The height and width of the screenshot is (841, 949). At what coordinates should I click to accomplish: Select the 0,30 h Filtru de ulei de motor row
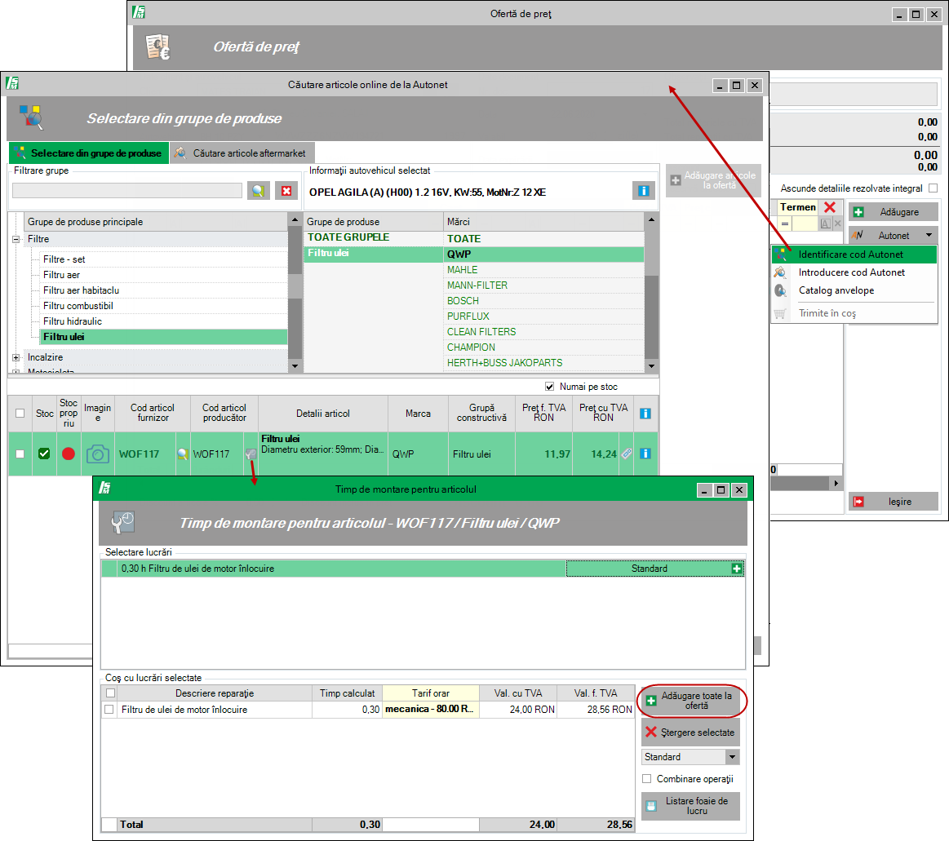[334, 568]
